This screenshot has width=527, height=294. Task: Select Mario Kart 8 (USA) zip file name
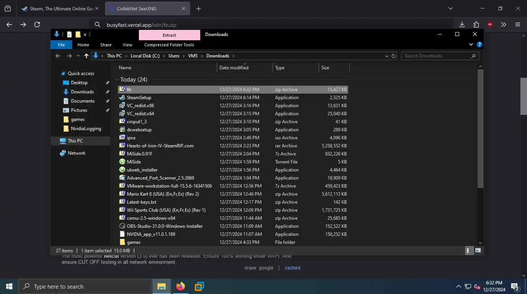163,194
